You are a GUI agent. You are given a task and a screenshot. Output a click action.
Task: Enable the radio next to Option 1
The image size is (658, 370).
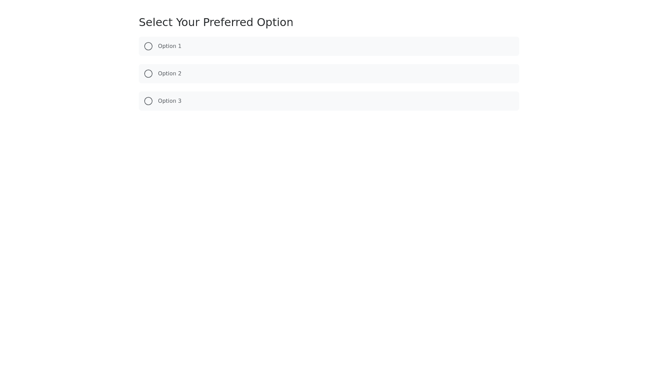tap(148, 46)
